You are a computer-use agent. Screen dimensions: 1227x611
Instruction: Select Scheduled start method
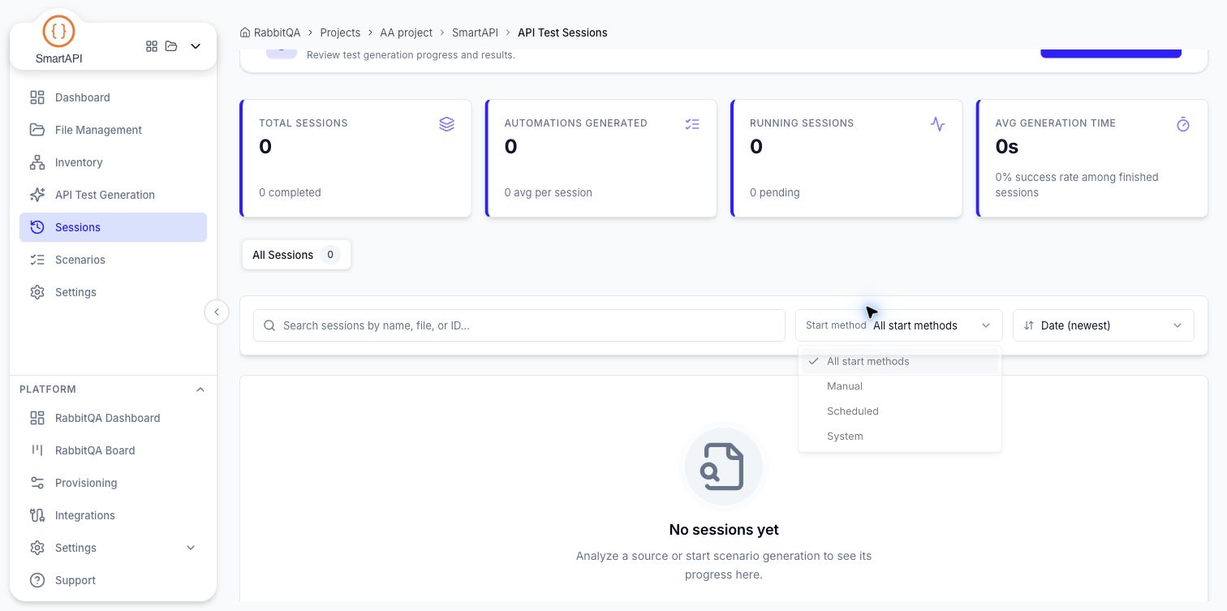[x=900, y=411]
